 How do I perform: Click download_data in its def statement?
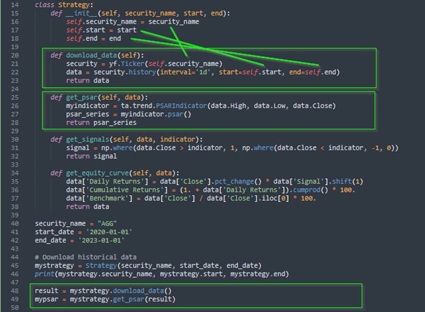92,55
